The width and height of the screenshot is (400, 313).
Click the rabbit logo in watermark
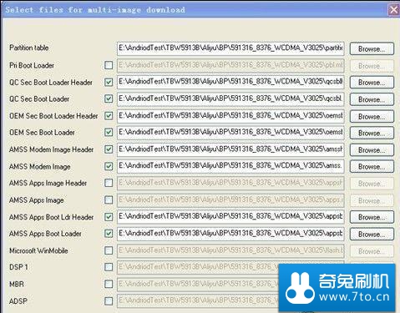coord(300,288)
